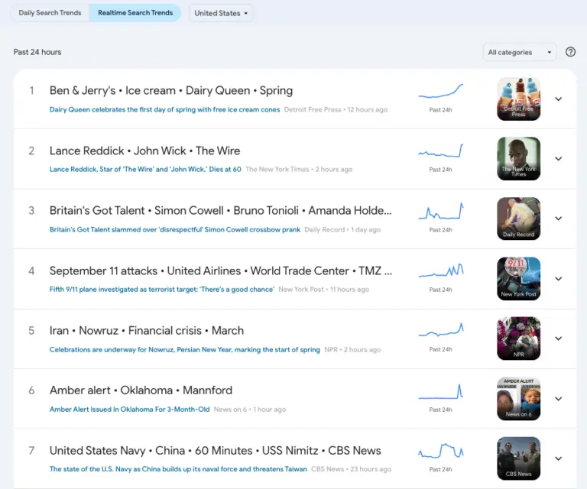Click the Amber alert sparkline chart
Viewport: 587px width, 489px height.
click(x=440, y=391)
